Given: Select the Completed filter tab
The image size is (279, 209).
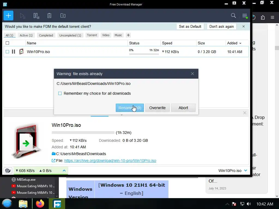Looking at the screenshot, I should point(46,35).
